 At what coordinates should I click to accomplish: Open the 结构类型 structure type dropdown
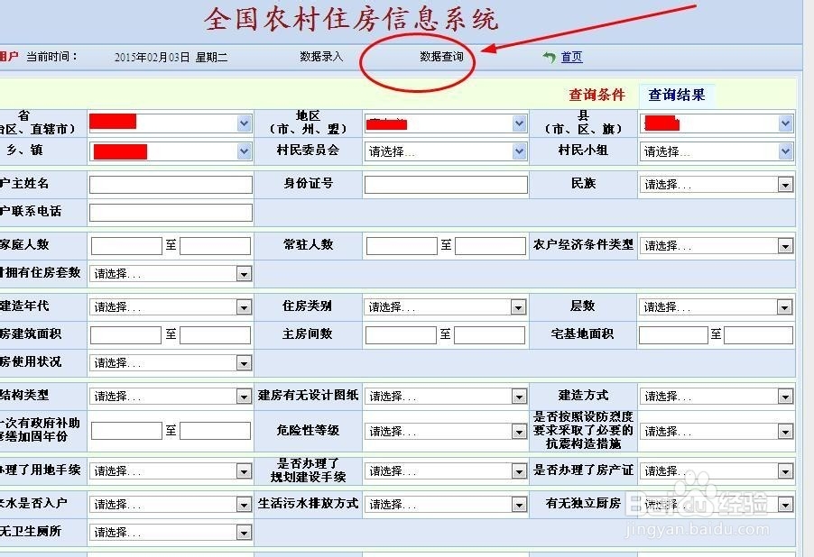tap(243, 395)
